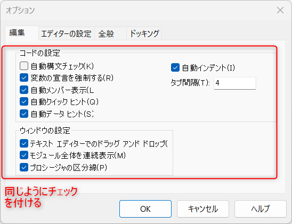292x224 pixels.
Task: Open help via the ヘルプ button
Action: pyautogui.click(x=261, y=209)
